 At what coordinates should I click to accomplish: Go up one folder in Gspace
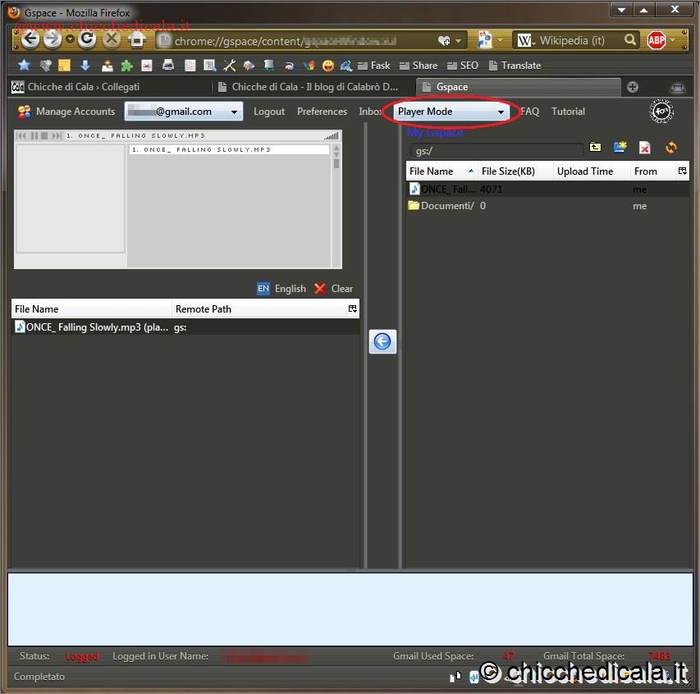coord(595,148)
